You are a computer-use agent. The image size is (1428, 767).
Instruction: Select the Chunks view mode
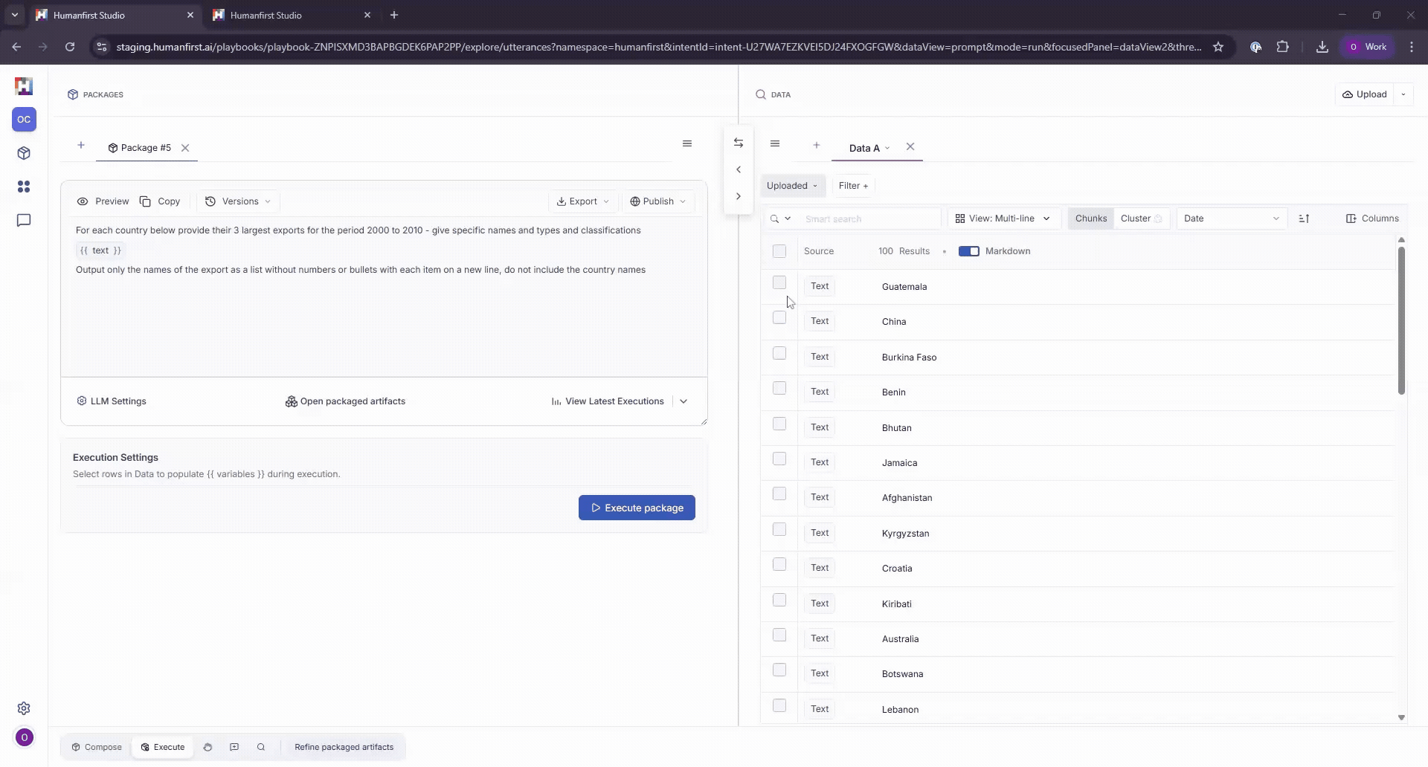pyautogui.click(x=1090, y=218)
